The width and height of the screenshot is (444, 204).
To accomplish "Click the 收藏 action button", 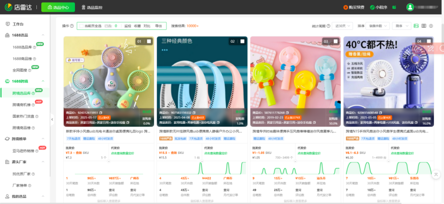I will tap(137, 26).
